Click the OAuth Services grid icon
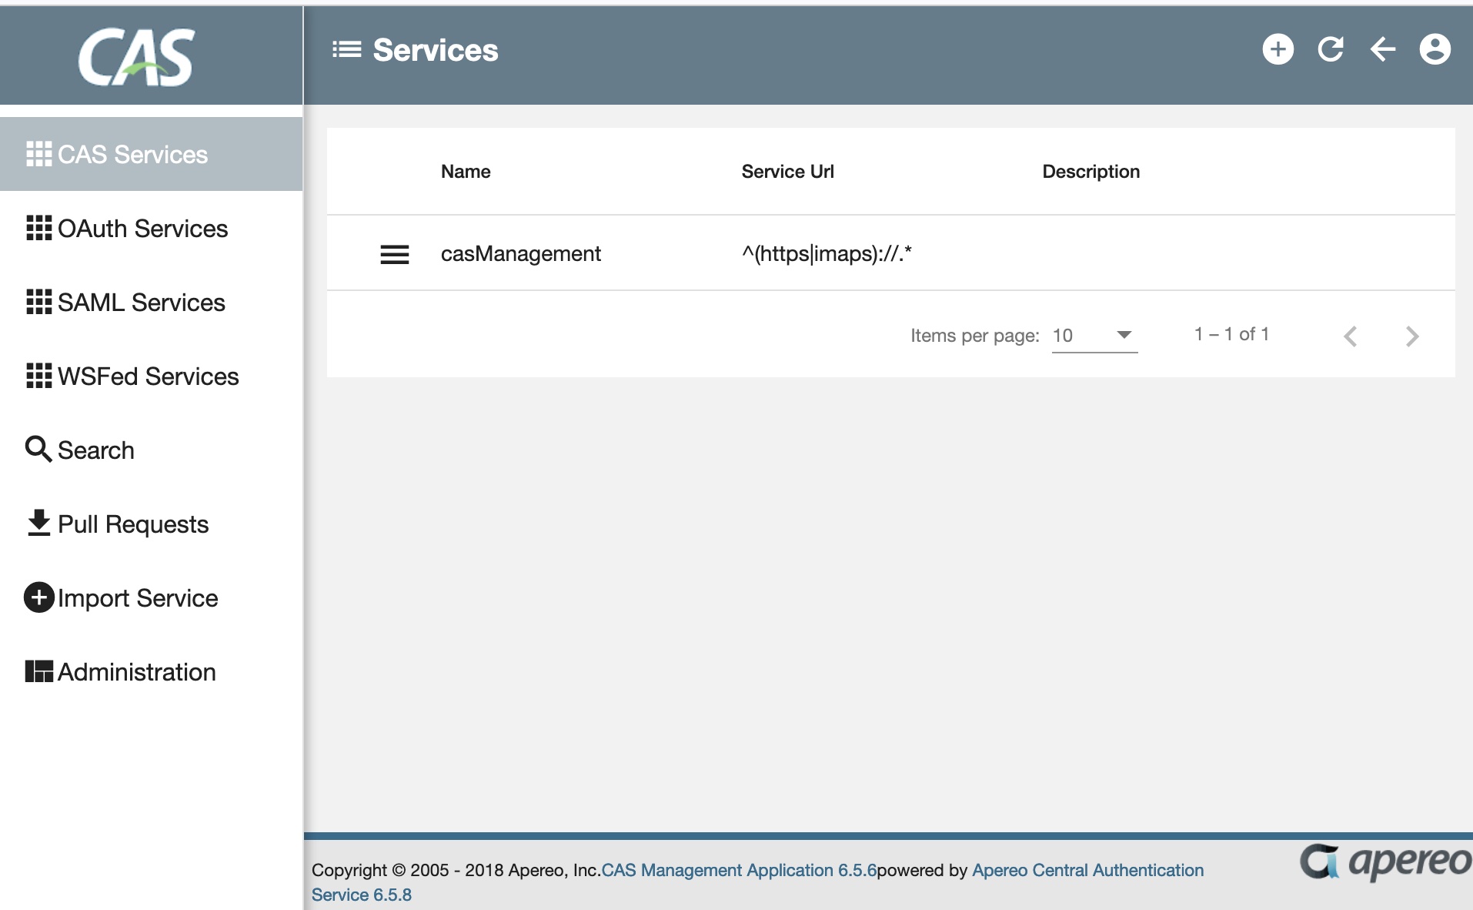 pos(38,228)
